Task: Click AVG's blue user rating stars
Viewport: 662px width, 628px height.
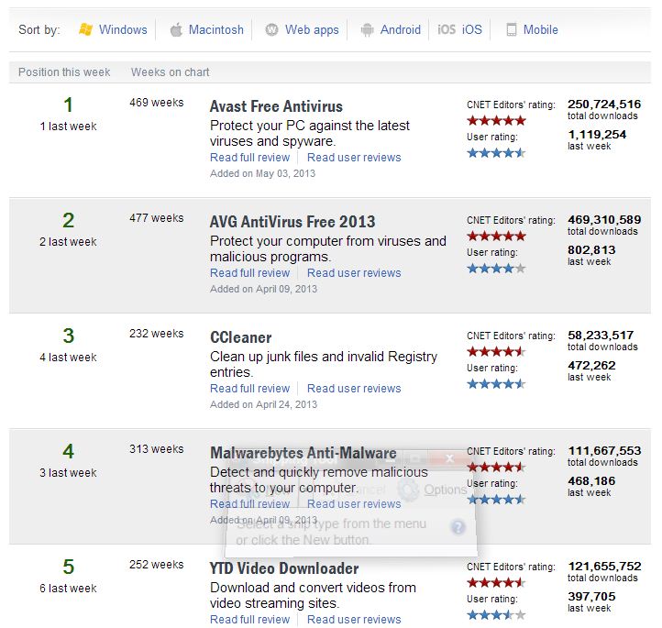Action: click(496, 269)
